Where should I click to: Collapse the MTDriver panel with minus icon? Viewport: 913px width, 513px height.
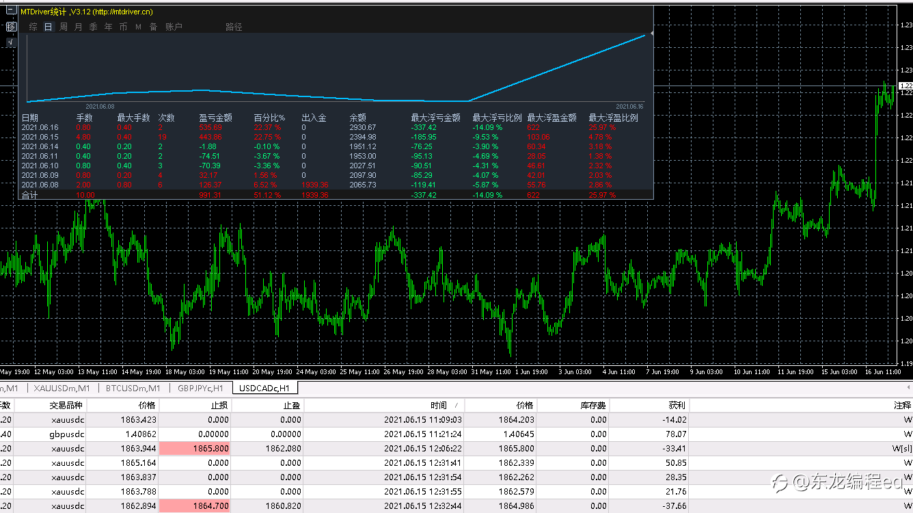(11, 12)
